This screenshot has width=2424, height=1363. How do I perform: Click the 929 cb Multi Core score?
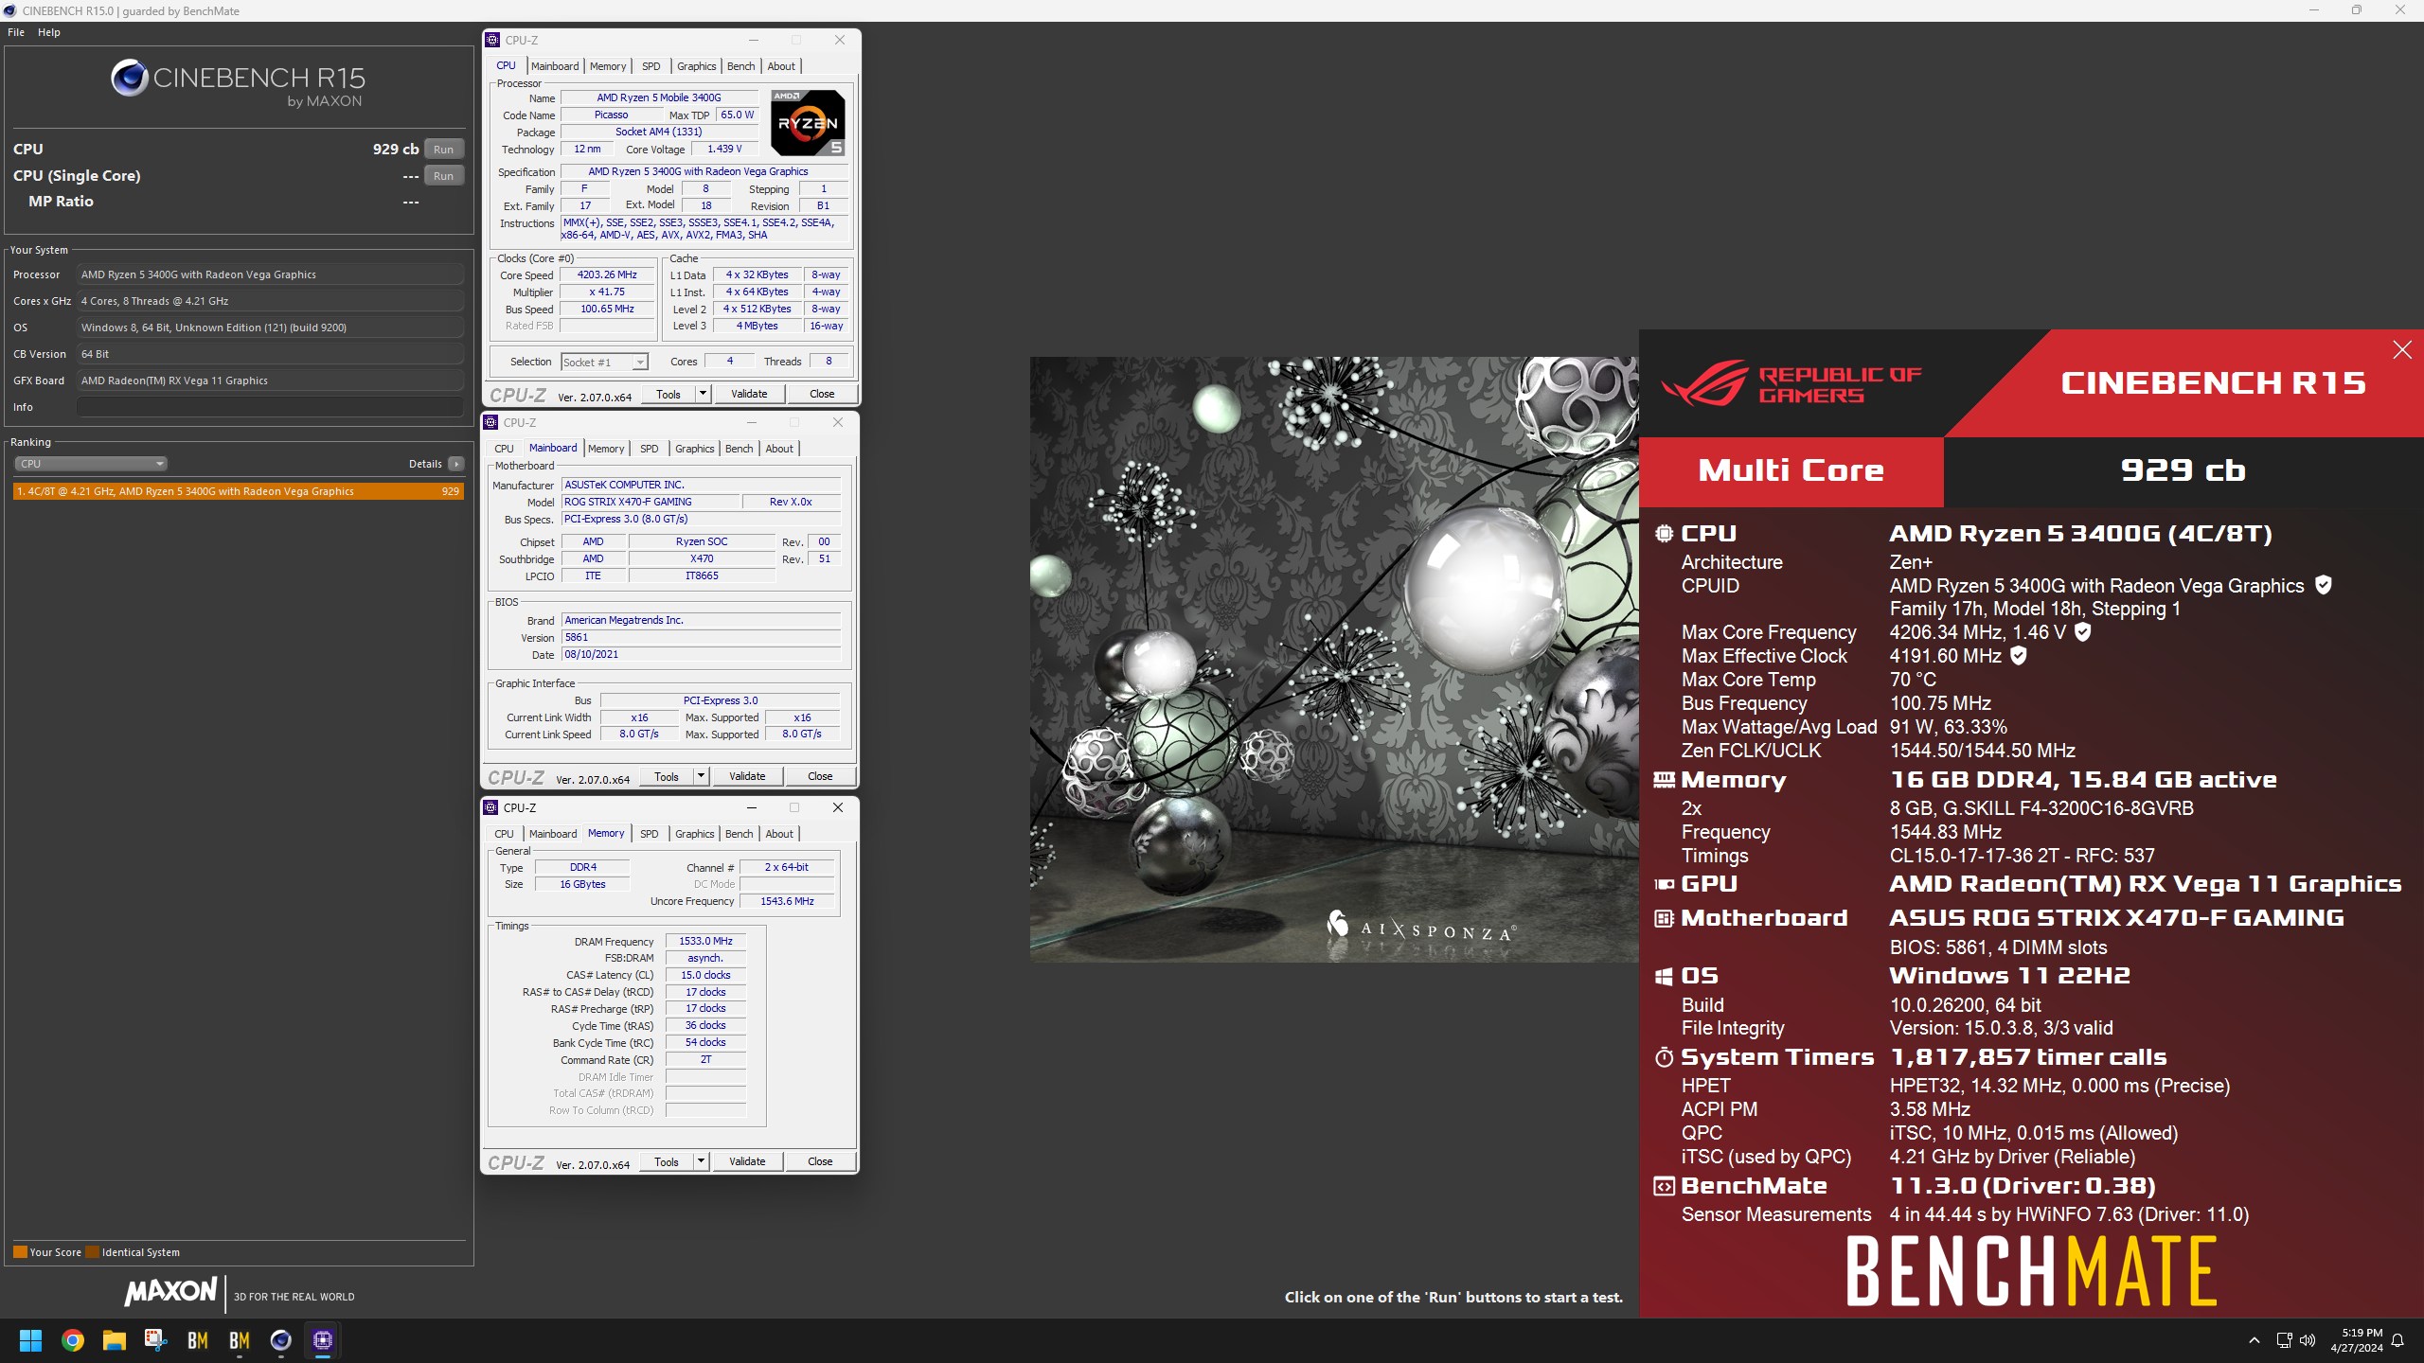(2183, 470)
